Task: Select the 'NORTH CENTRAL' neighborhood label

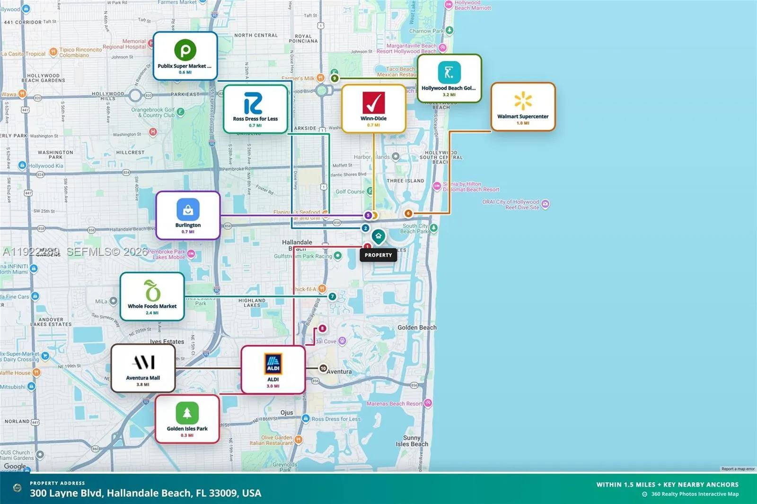Action: click(x=256, y=35)
